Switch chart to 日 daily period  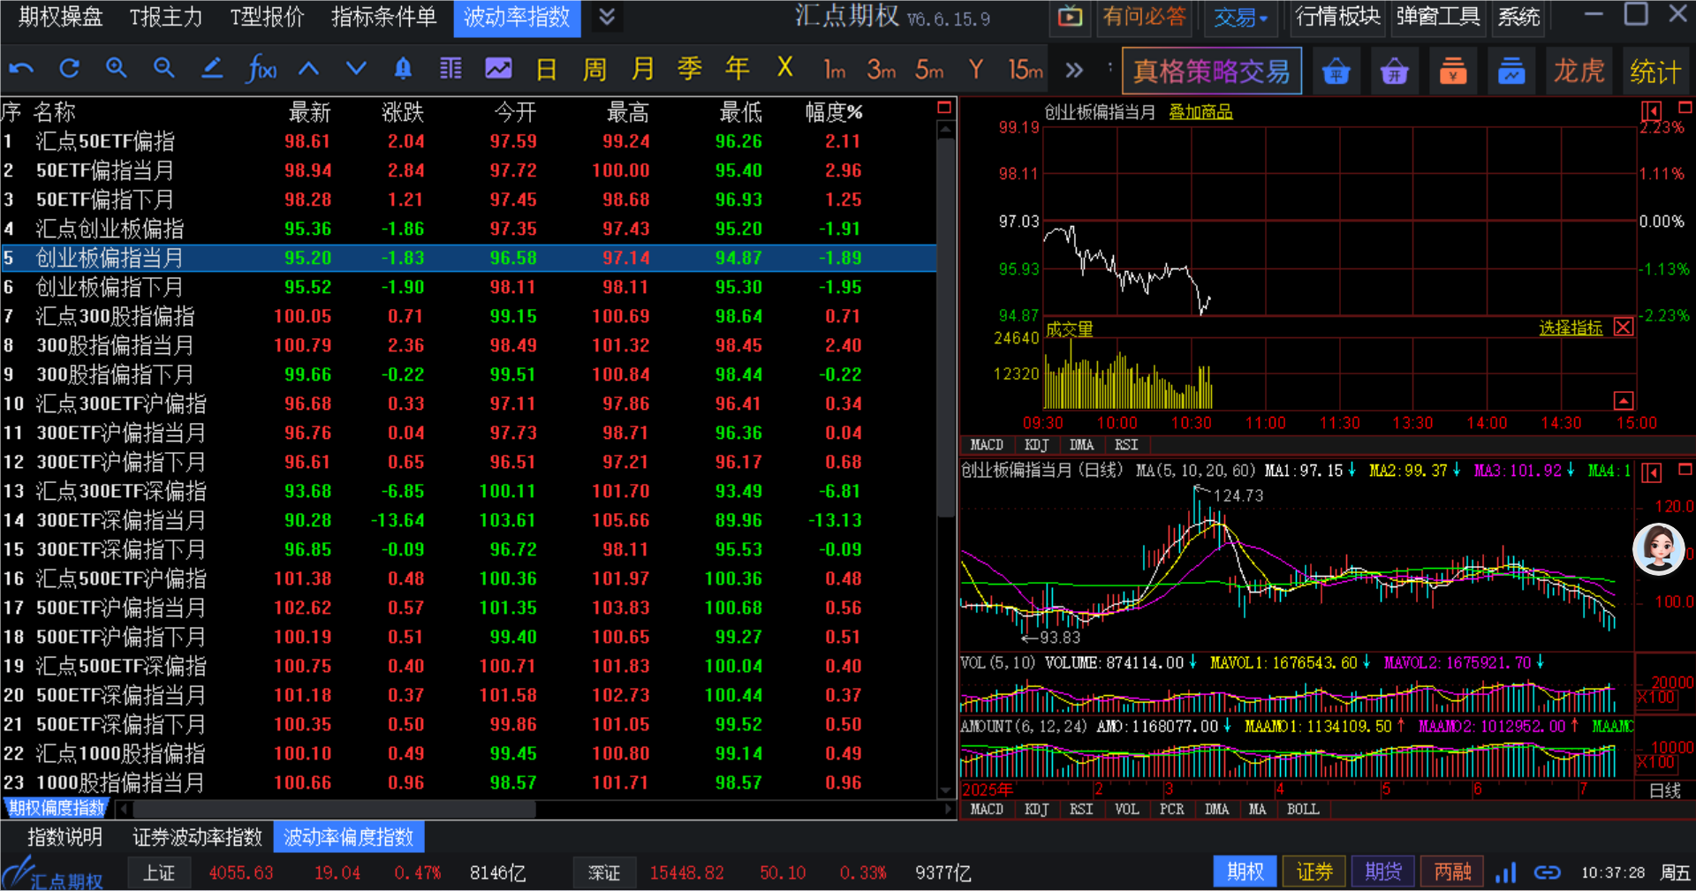[x=547, y=69]
